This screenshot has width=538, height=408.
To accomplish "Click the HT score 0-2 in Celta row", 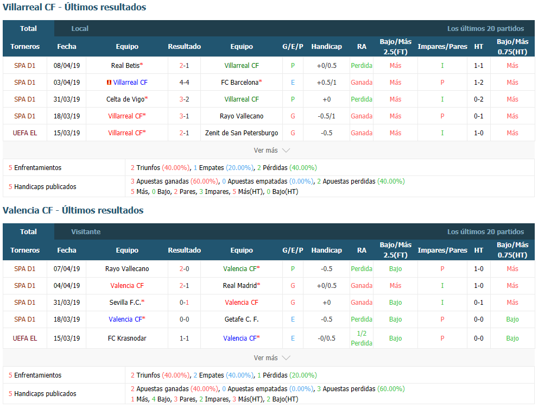I will [x=479, y=99].
